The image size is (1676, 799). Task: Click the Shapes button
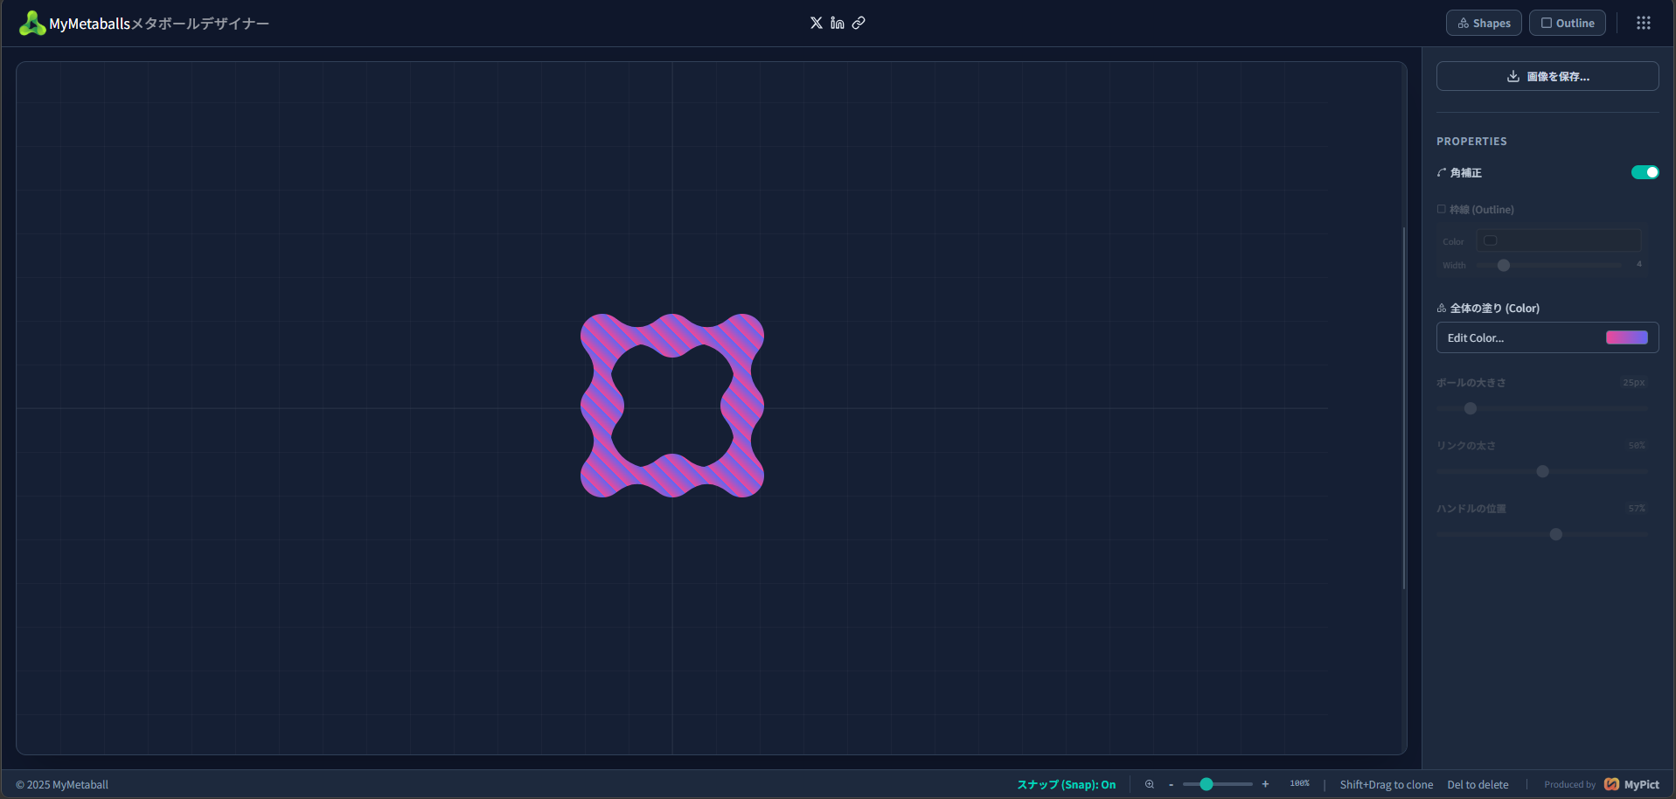point(1484,23)
